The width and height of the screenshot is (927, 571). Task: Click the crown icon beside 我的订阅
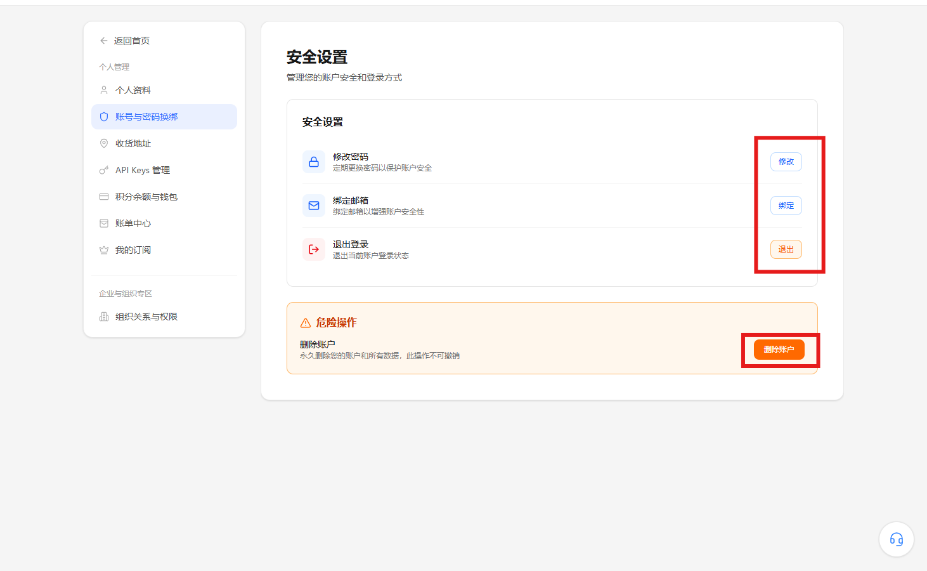pos(104,250)
